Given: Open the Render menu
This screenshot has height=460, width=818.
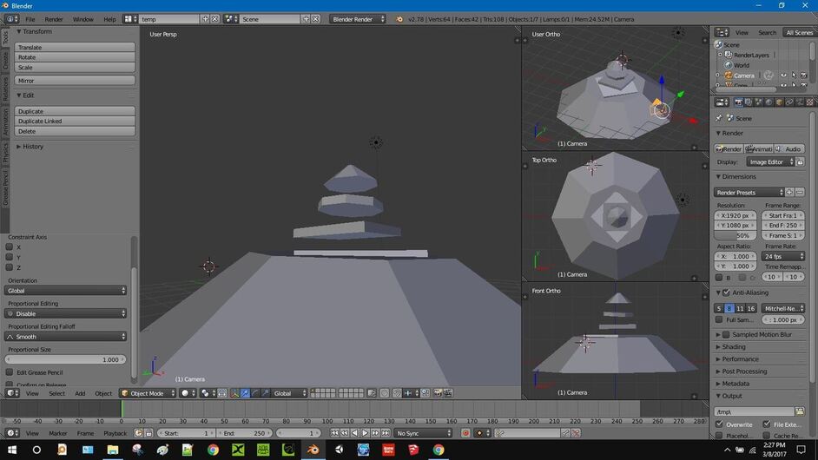Looking at the screenshot, I should tap(54, 19).
